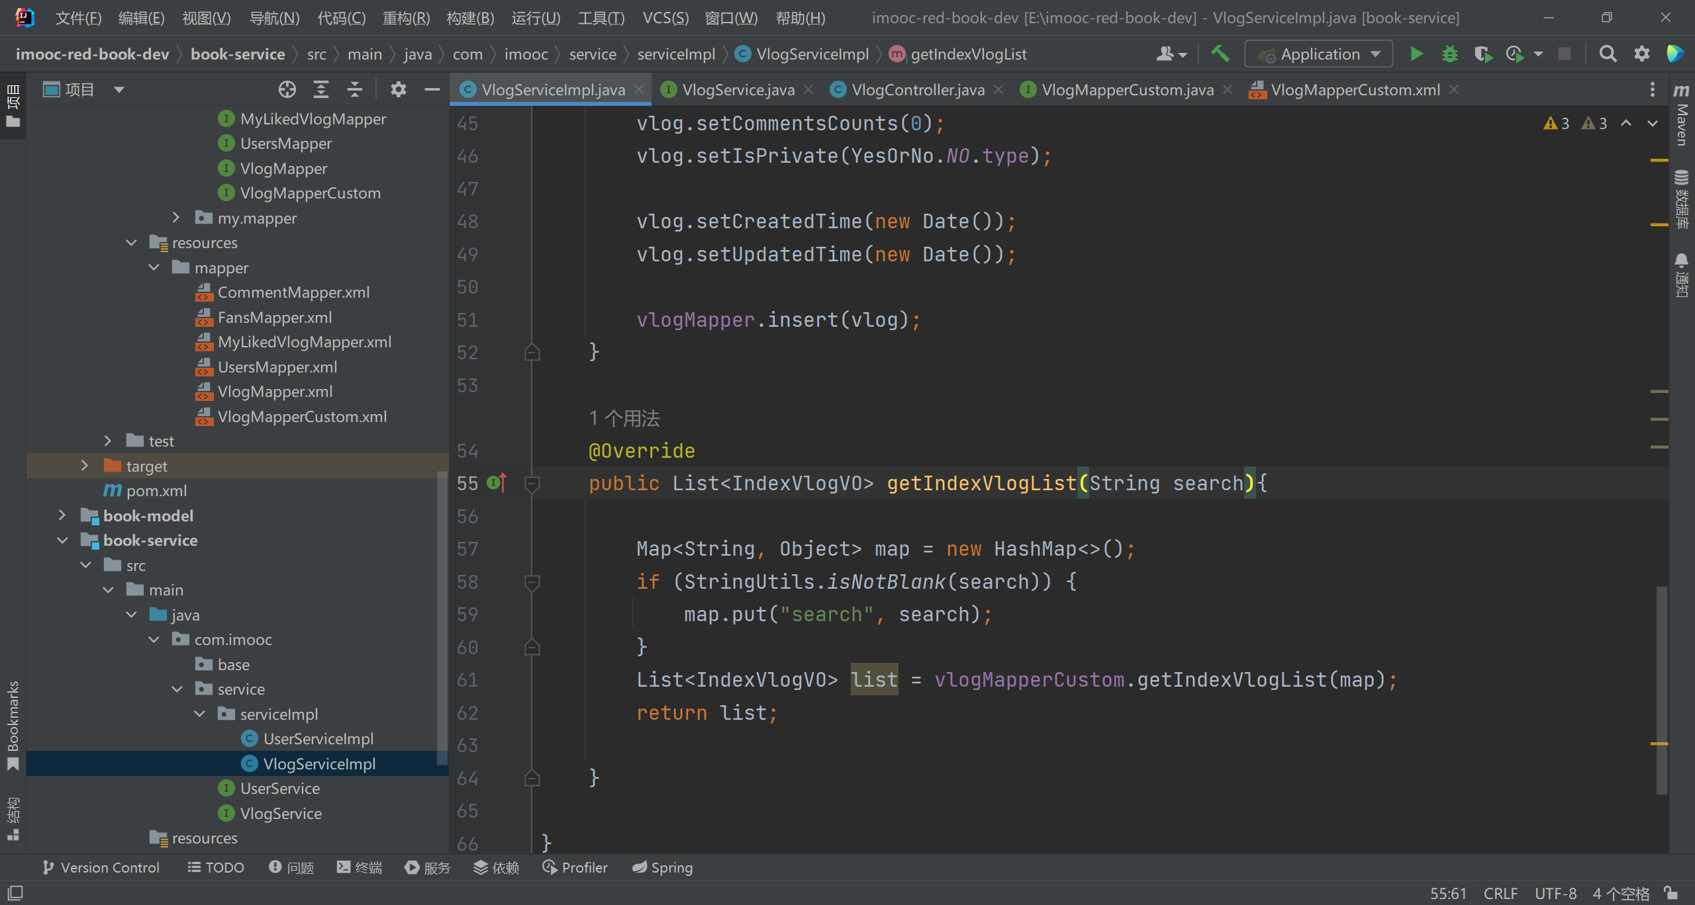Build project with the hammer icon
This screenshot has width=1695, height=905.
pos(1220,54)
